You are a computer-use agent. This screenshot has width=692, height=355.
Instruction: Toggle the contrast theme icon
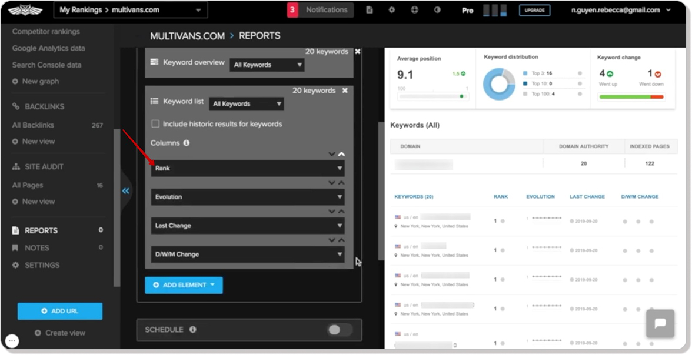tap(437, 10)
